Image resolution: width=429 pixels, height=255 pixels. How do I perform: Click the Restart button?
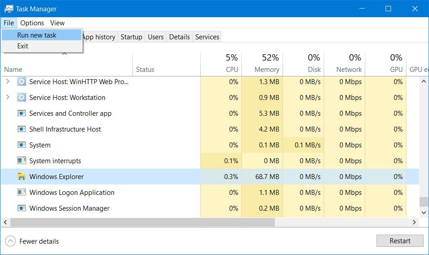coord(400,241)
